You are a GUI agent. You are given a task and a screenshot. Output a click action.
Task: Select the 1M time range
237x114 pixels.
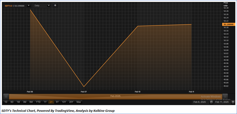tap(18, 102)
